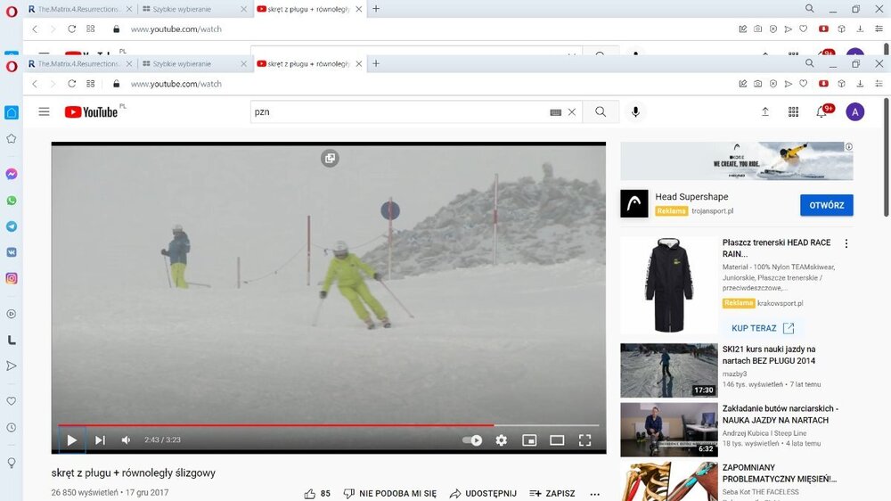Viewport: 891px width, 501px height.
Task: Enable theater mode view
Action: [557, 440]
